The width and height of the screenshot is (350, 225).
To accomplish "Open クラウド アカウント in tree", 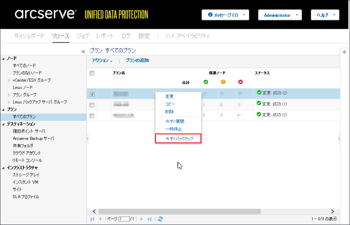I will 27,153.
